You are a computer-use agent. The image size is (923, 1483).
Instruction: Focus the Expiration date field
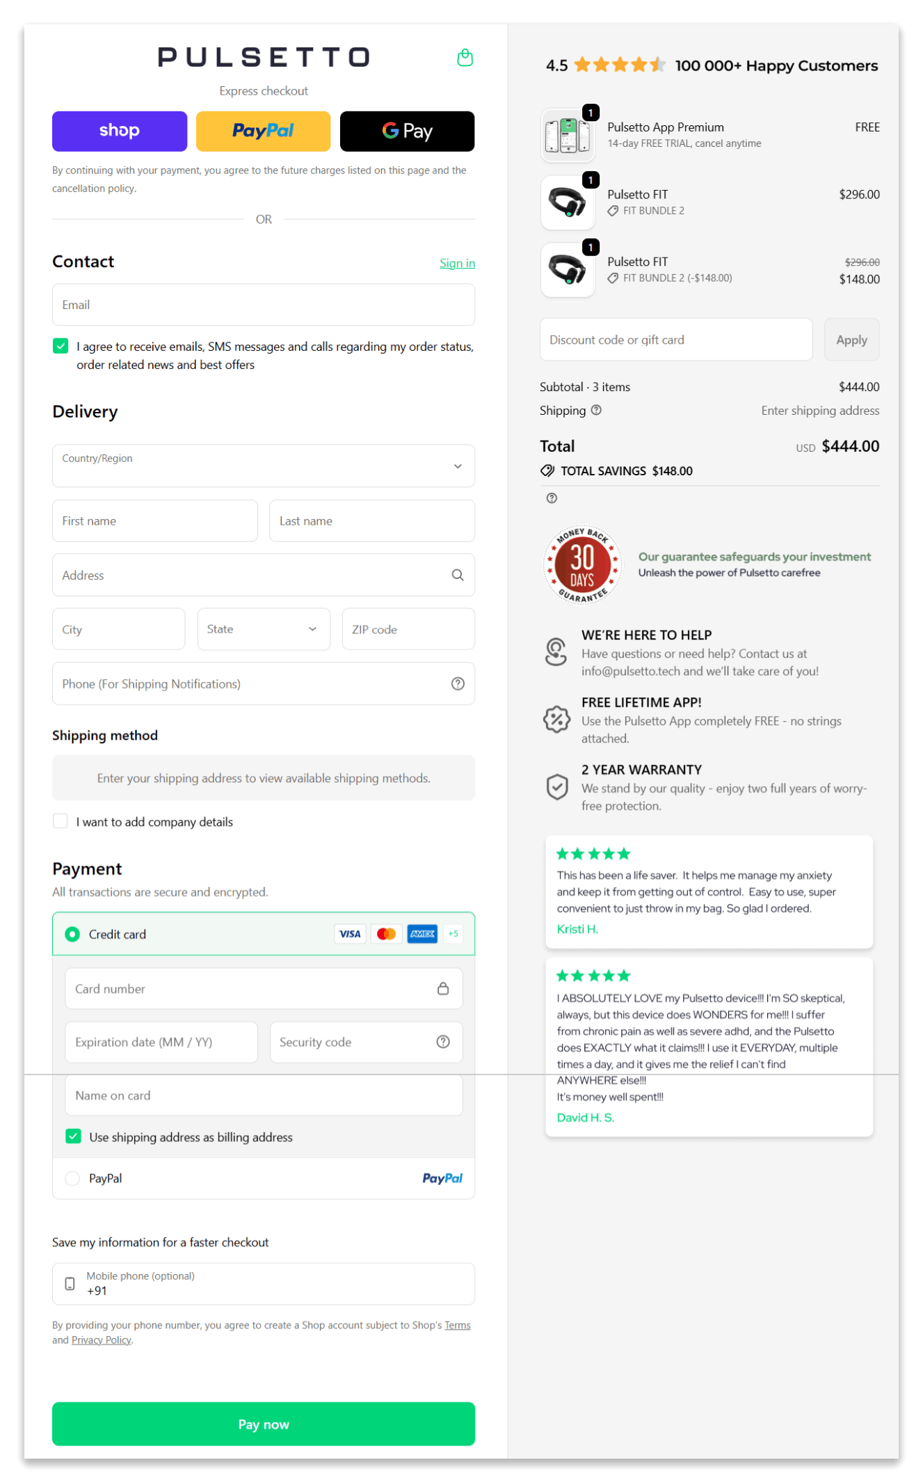(161, 1042)
